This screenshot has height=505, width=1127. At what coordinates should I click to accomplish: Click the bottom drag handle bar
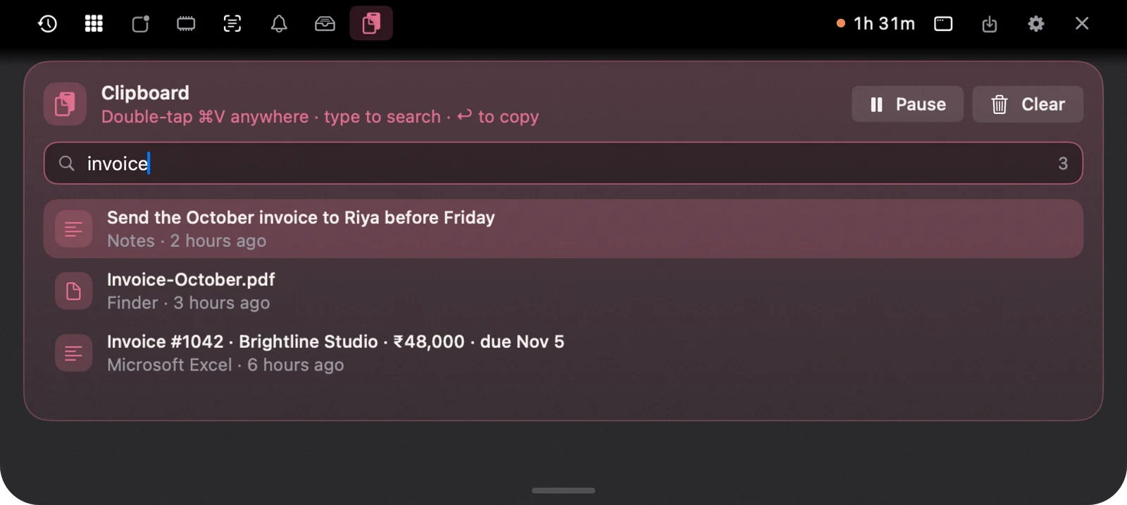point(563,490)
